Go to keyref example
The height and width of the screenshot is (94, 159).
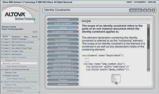(x=63, y=60)
